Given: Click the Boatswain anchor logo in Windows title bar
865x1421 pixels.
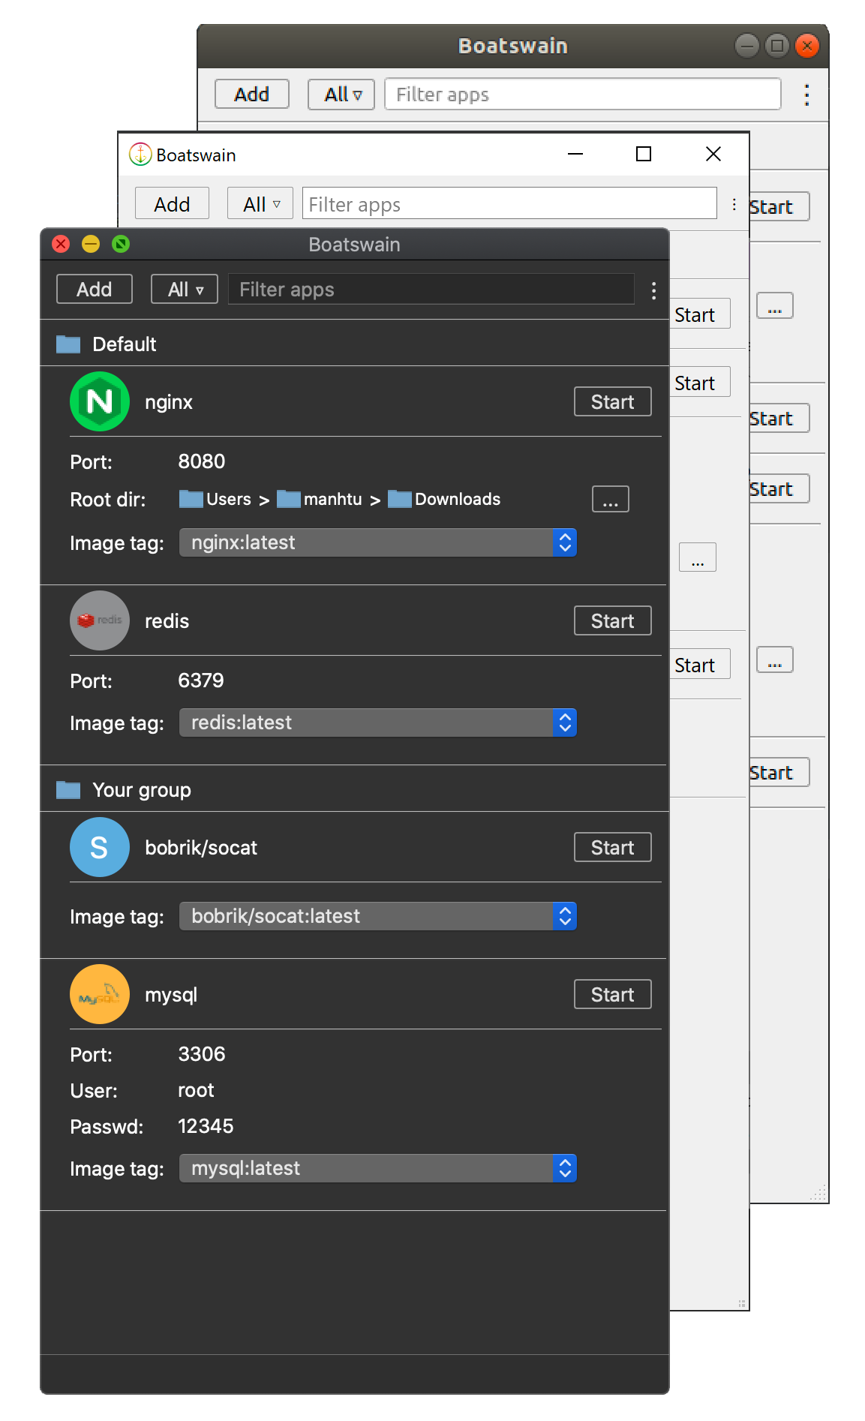Looking at the screenshot, I should pos(140,155).
